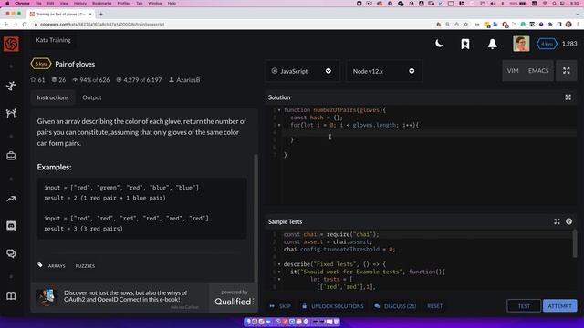Screen dimensions: 584x328
Task: Click the honor score 1,283
Action: [569, 44]
